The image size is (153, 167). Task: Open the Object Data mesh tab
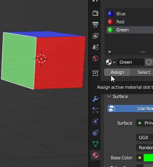pyautogui.click(x=95, y=144)
